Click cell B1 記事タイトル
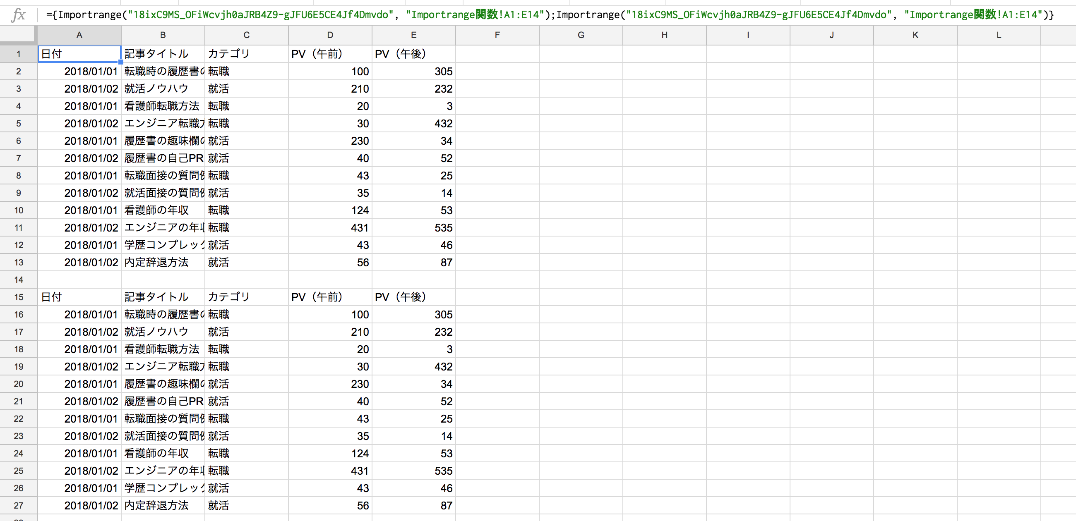Screen dimensions: 1076x521 (163, 54)
